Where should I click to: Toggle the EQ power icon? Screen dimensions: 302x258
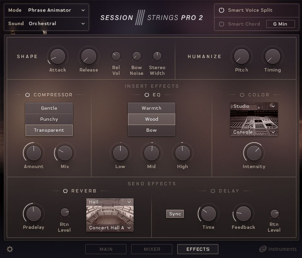(x=147, y=95)
